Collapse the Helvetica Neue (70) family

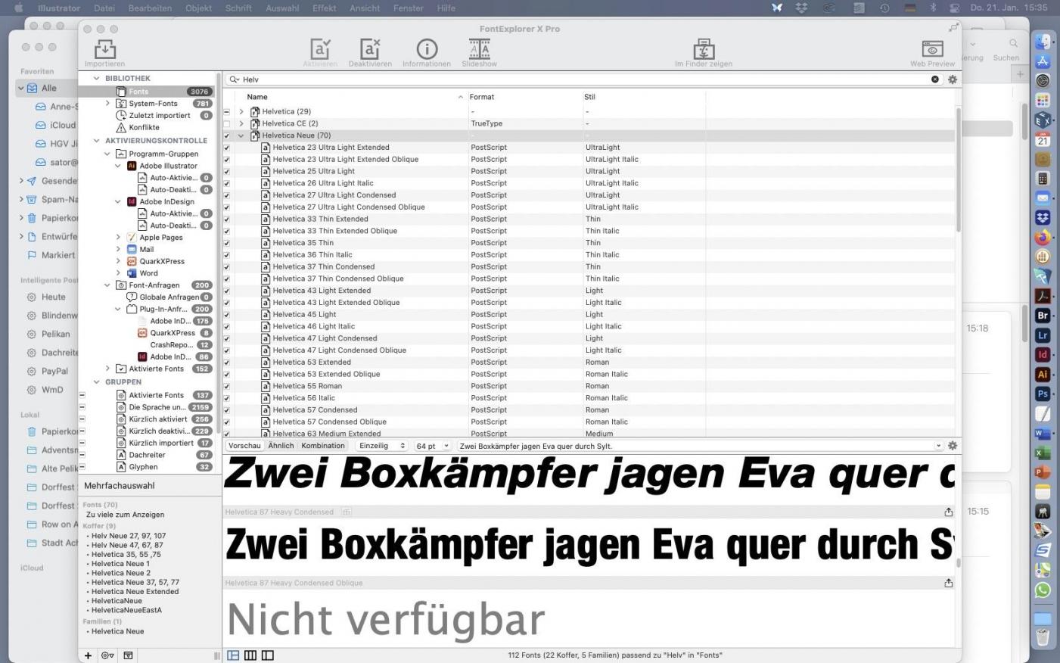[x=241, y=135]
